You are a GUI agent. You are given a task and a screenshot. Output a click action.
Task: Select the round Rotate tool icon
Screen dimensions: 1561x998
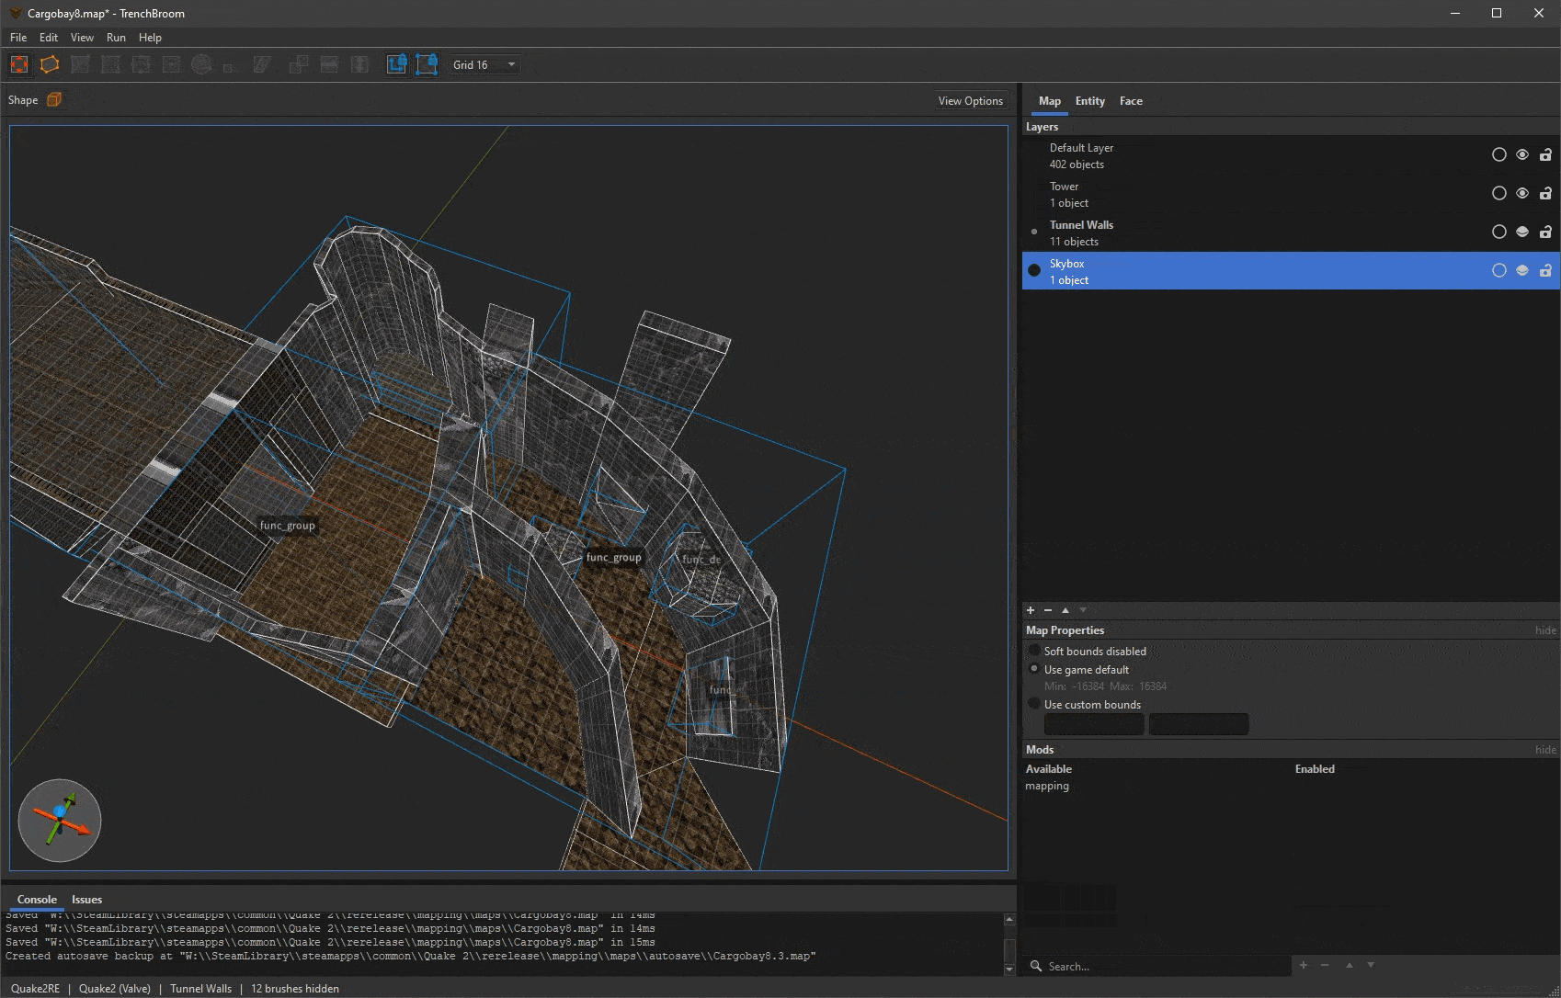[201, 64]
